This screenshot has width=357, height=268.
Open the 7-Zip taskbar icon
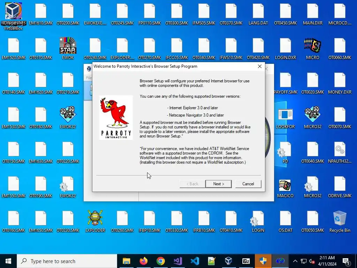(x=246, y=261)
